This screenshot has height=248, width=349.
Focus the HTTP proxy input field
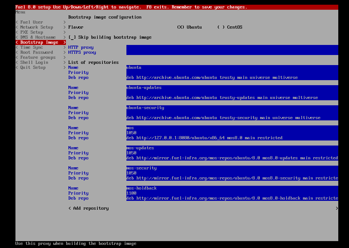pos(232,47)
